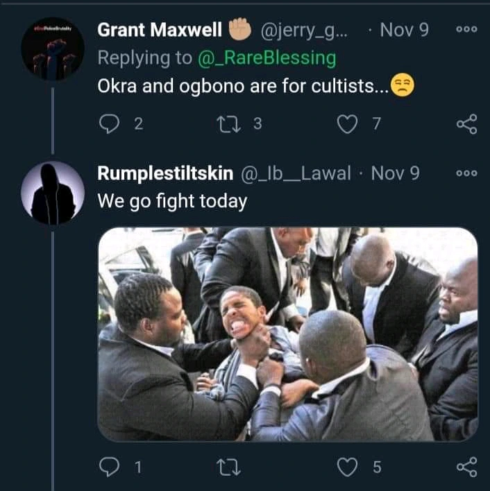
Task: Open Rumplestiltskin's profile by display name
Action: pos(167,173)
